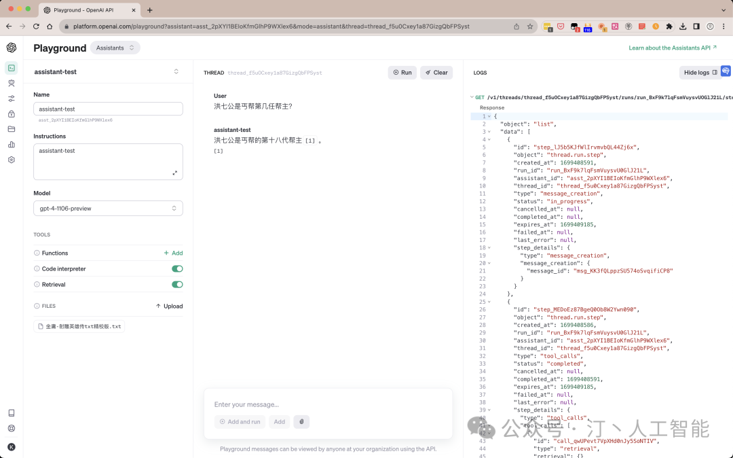
Task: Open API keys via the lock icon
Action: (11, 113)
